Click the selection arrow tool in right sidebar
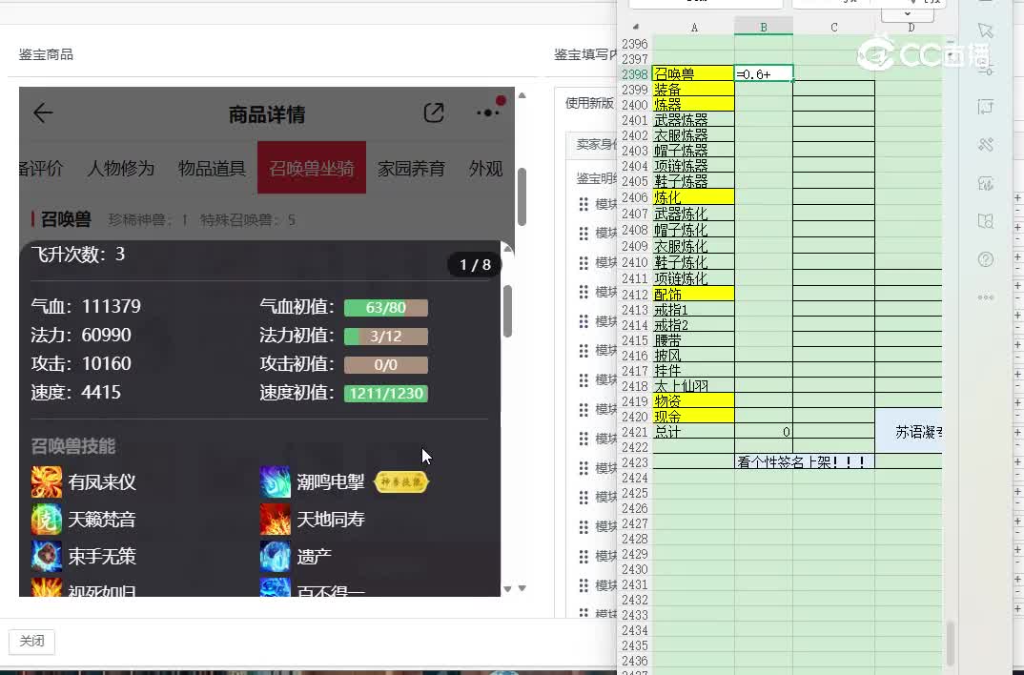Screen dimensions: 1024x675 [x=986, y=31]
